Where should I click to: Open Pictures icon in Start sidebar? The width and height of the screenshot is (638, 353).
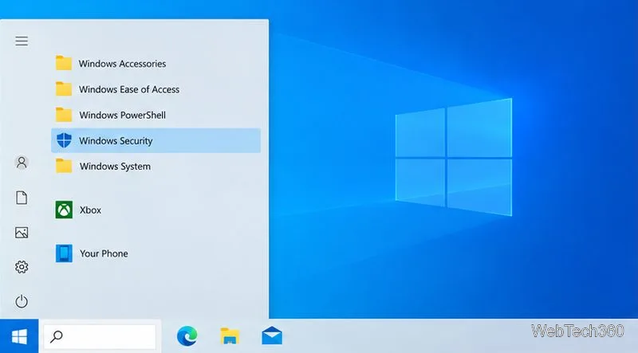click(x=22, y=232)
